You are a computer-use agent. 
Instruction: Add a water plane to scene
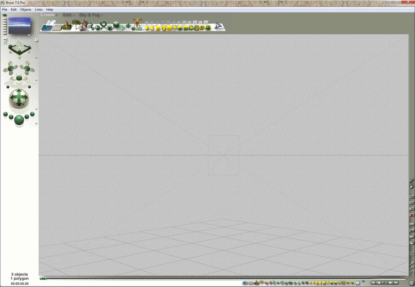click(47, 27)
